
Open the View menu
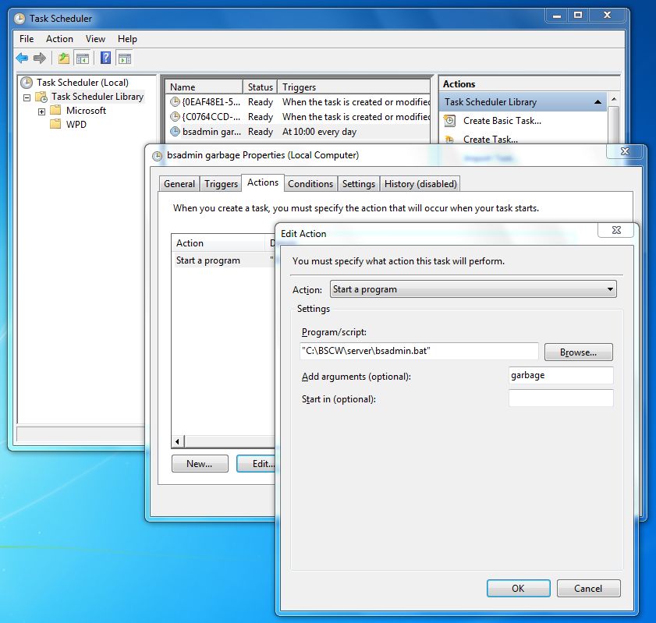(x=95, y=39)
